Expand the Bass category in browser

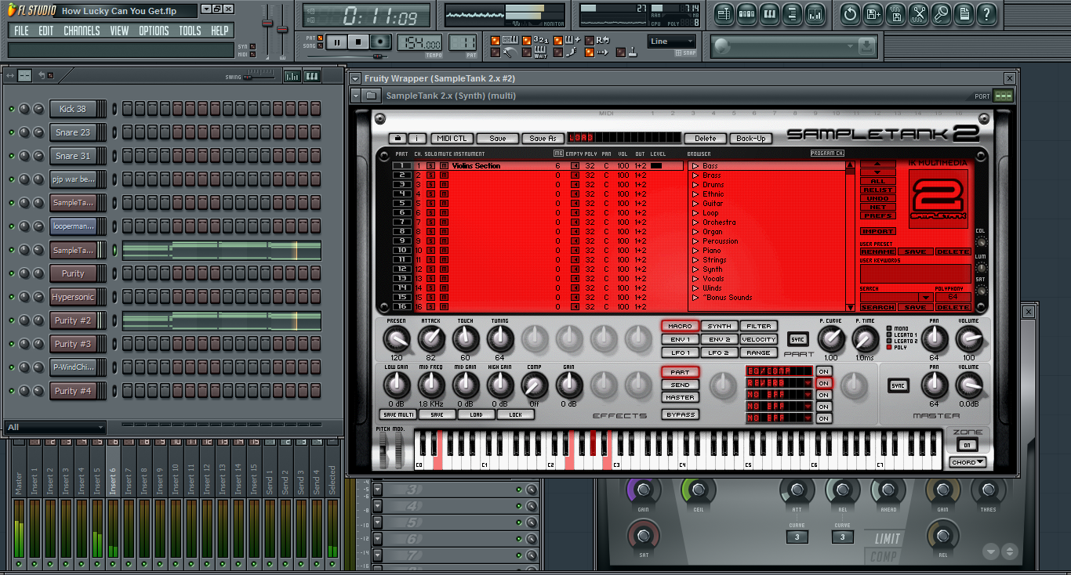(695, 166)
